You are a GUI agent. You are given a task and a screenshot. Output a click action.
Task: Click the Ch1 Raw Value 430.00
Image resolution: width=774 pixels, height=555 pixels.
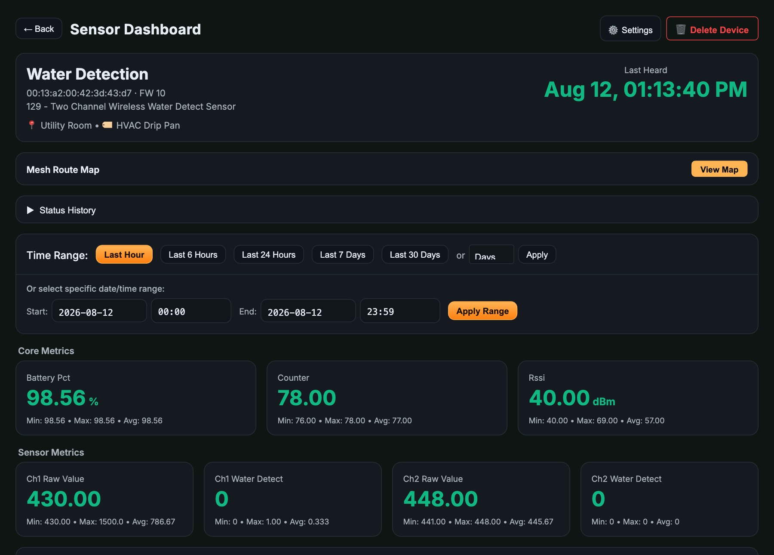click(64, 499)
